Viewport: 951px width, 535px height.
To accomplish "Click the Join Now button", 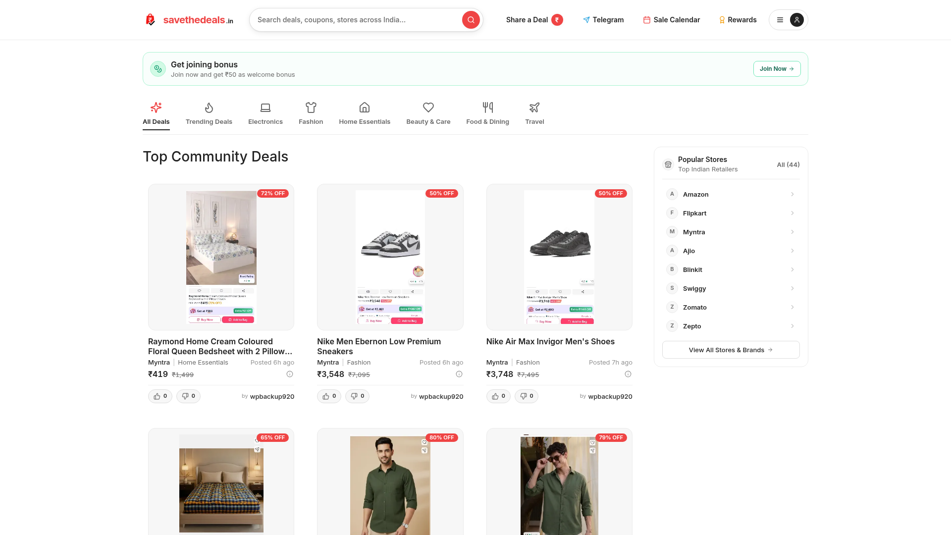I will click(x=777, y=69).
